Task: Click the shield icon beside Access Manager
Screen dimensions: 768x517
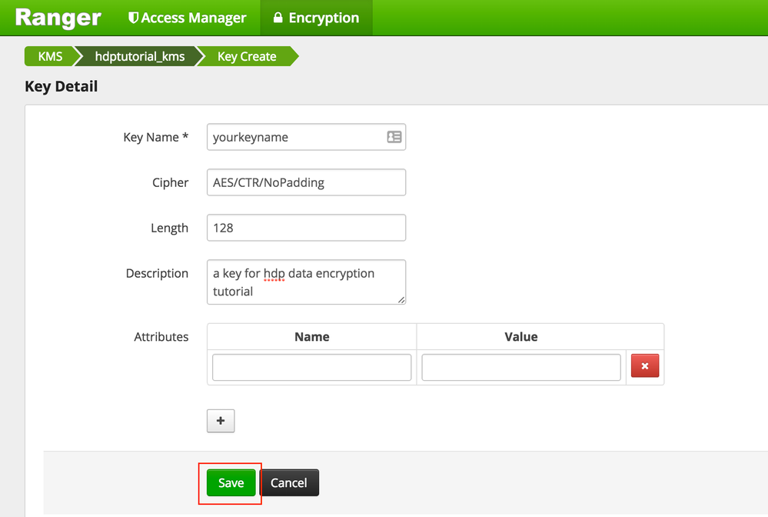Action: tap(134, 17)
